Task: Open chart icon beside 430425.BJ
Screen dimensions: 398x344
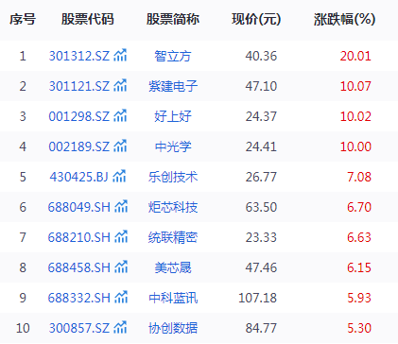Action: click(x=119, y=177)
